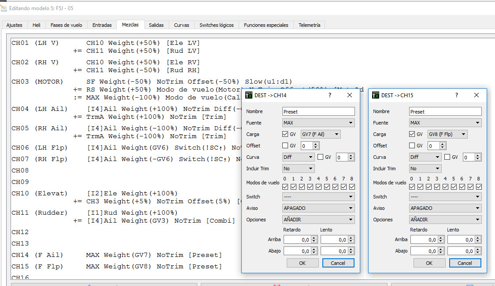Close the DEST -> CH14 dialog with X

tap(350, 95)
